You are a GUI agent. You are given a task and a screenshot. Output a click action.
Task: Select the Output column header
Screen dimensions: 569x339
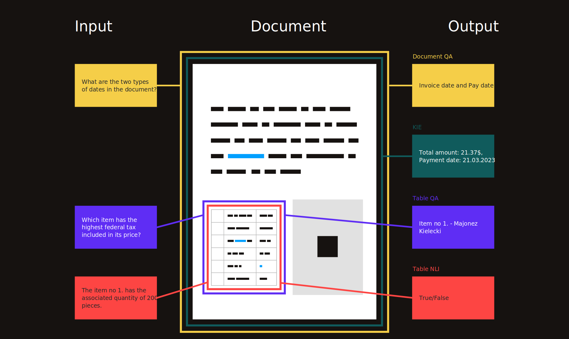pyautogui.click(x=473, y=26)
